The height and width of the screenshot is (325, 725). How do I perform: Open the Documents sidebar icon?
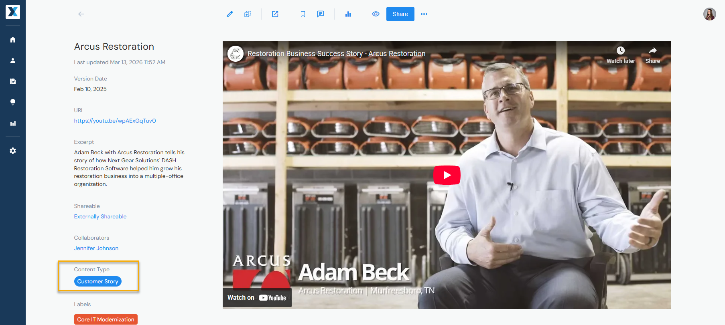[13, 81]
